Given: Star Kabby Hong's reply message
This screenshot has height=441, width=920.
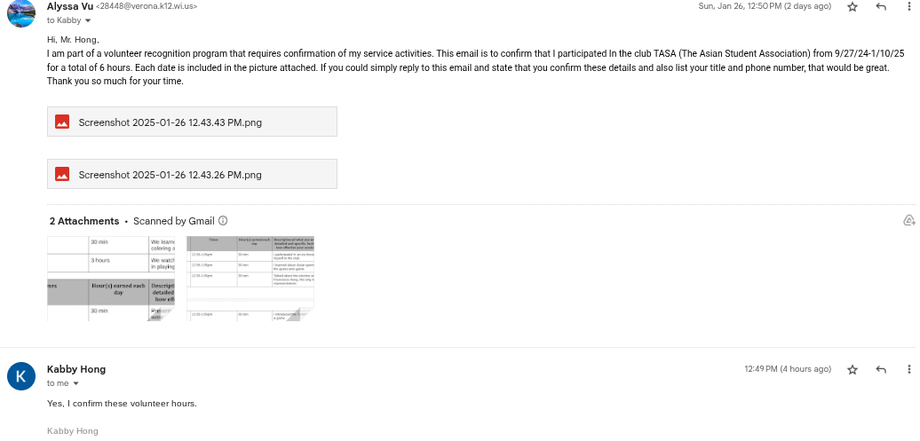Looking at the screenshot, I should pos(853,369).
